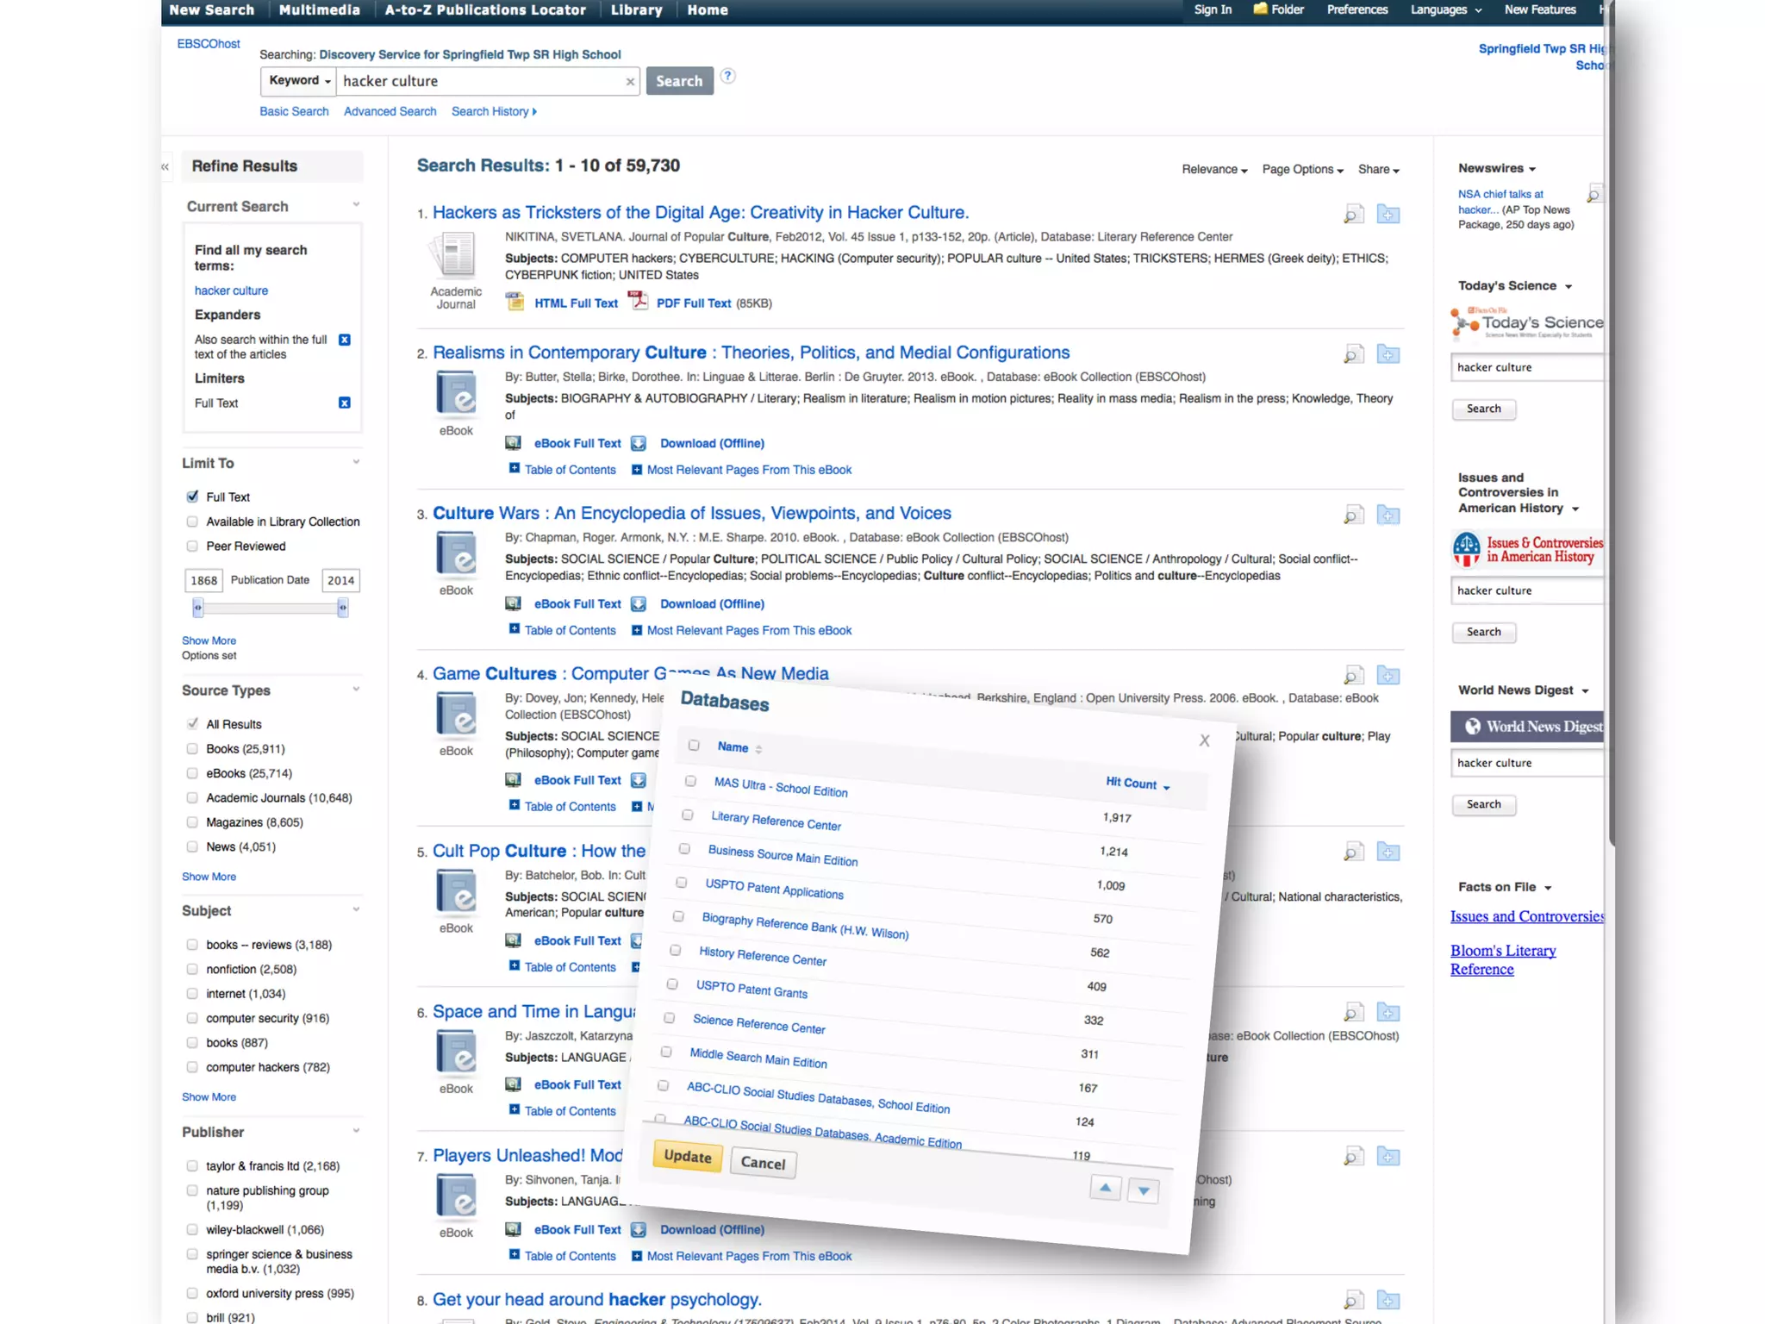1765x1324 pixels.
Task: Clear the search box with X icon
Action: (x=630, y=82)
